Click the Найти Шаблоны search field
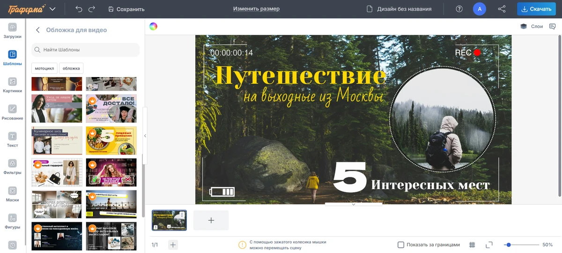 point(86,49)
